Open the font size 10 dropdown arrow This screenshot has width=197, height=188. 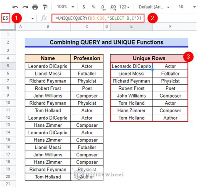pyautogui.click(x=194, y=7)
